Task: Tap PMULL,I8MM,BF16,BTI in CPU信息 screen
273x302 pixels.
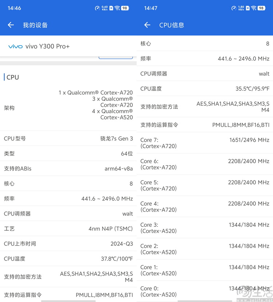Action: click(241, 125)
